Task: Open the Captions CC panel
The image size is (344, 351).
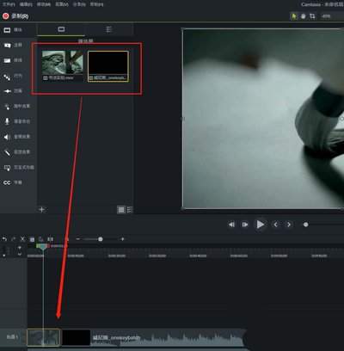Action: [13, 182]
